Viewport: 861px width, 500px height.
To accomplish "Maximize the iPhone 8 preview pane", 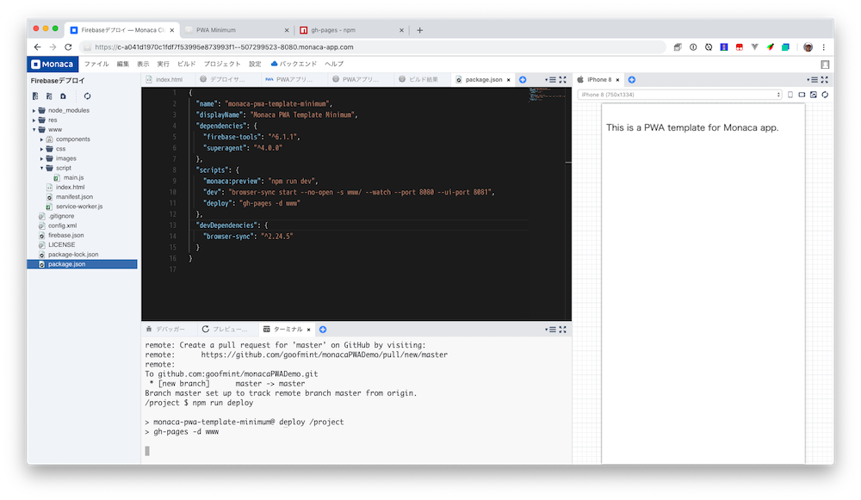I will point(825,79).
